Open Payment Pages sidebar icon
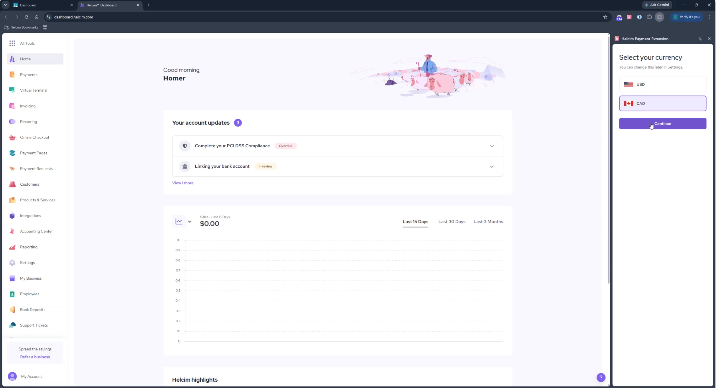This screenshot has width=716, height=388. (12, 153)
